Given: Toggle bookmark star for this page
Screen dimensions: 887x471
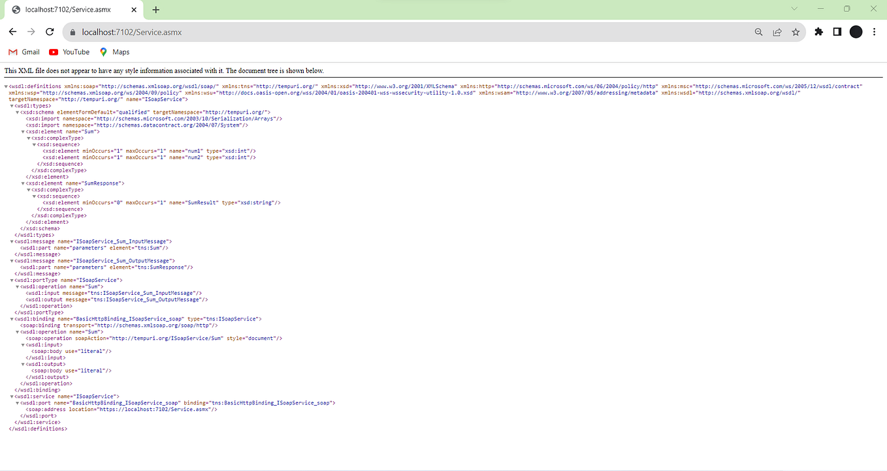Looking at the screenshot, I should (x=795, y=31).
